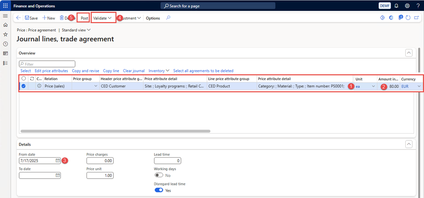Open the notifications bell
The height and width of the screenshot is (198, 424).
(397, 6)
